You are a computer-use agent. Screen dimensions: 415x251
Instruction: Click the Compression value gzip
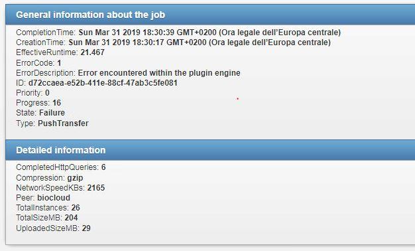tap(75, 178)
